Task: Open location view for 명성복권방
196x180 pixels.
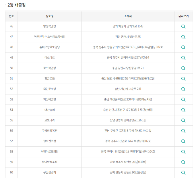Action: [x=183, y=26]
